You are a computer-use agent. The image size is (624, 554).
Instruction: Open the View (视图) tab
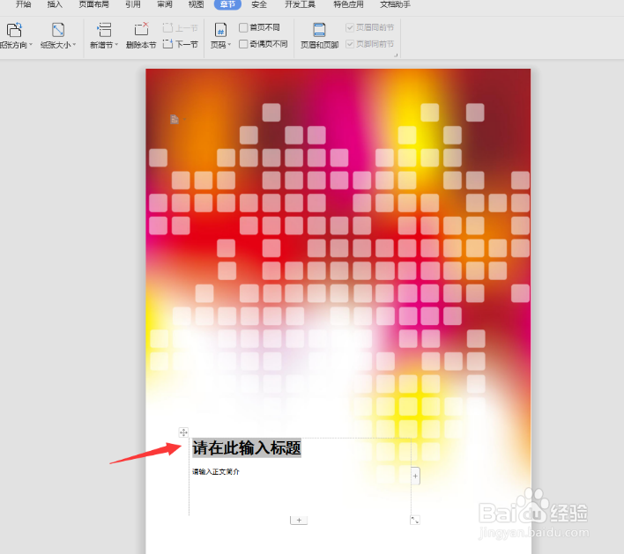196,4
